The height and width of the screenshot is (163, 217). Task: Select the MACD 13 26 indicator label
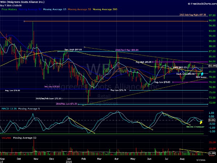[9, 109]
